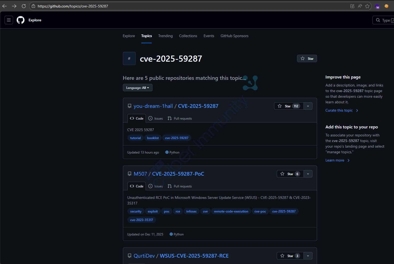Screen dimensions: 394x264
Task: Open the Language: All filter dropdown
Action: [138, 88]
